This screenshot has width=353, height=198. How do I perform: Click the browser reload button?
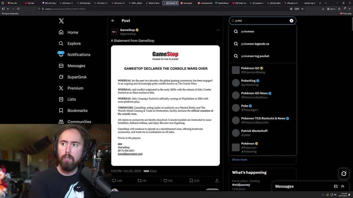[x=18, y=9]
